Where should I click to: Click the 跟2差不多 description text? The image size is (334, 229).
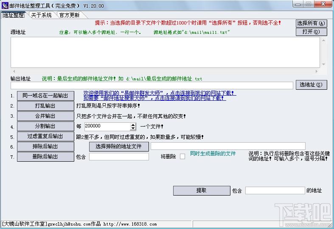pyautogui.click(x=140, y=137)
